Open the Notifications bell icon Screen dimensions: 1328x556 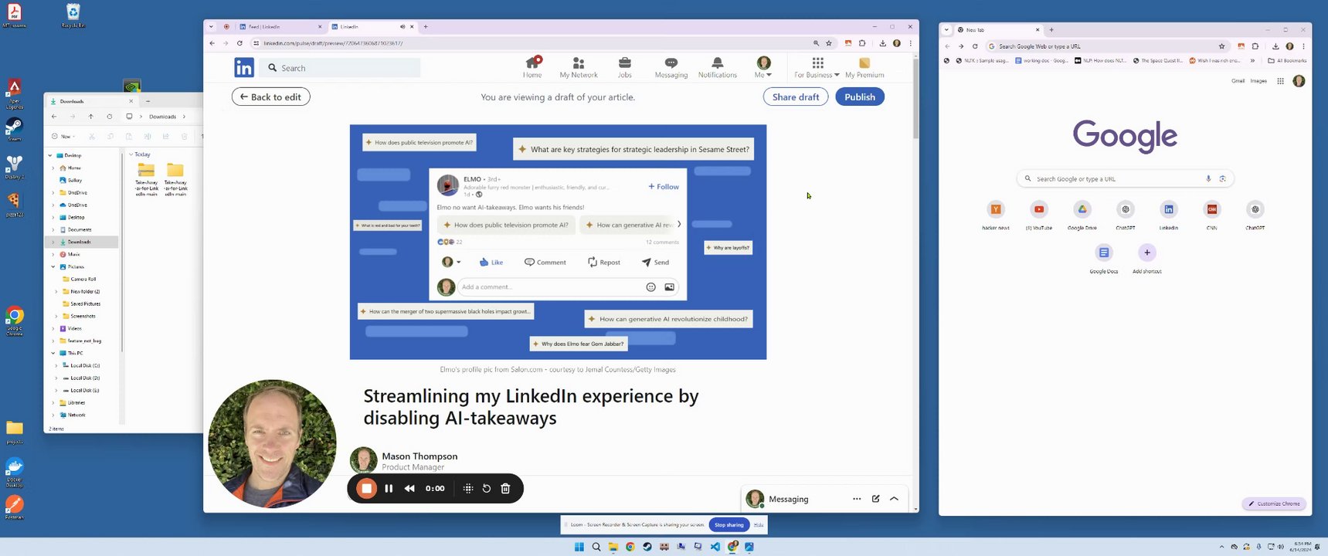pos(718,67)
